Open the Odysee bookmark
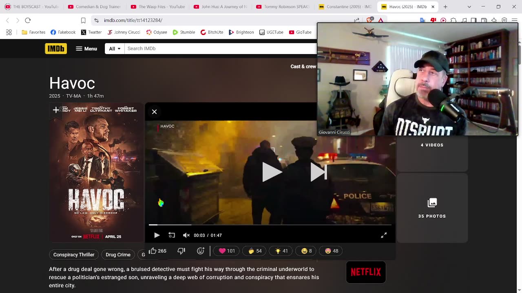 157,32
